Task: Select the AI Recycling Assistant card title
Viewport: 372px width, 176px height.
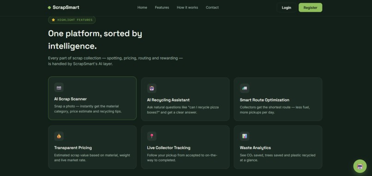Action: pos(168,100)
